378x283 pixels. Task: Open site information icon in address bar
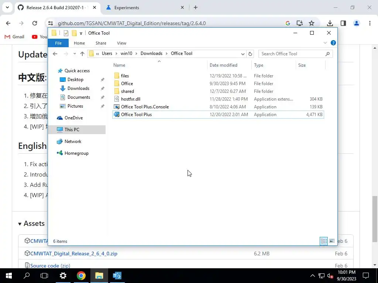coord(51,23)
